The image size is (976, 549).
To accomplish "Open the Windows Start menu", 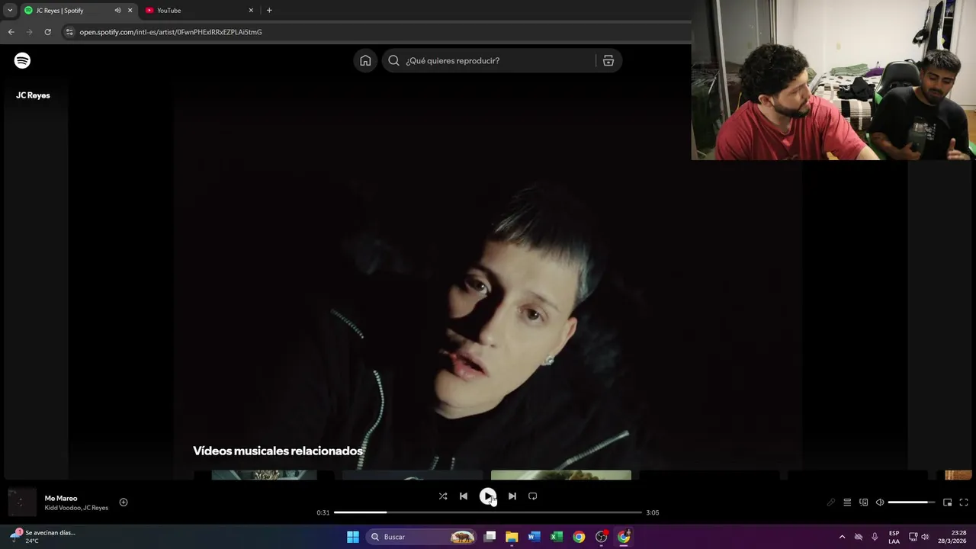I will pos(353,537).
